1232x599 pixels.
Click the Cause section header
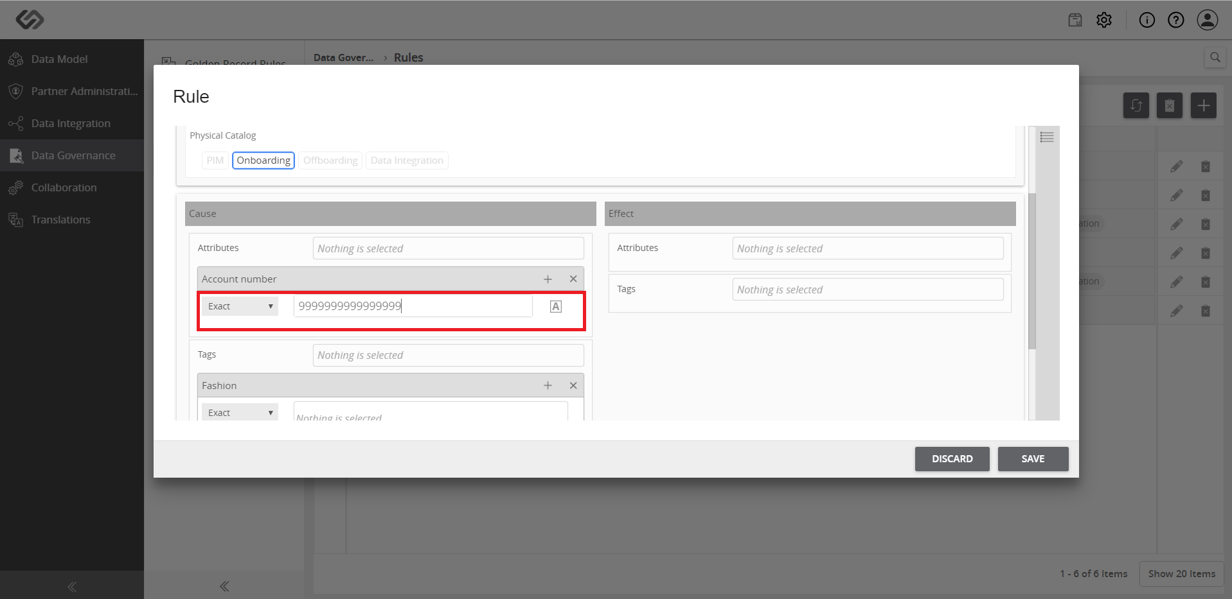391,214
